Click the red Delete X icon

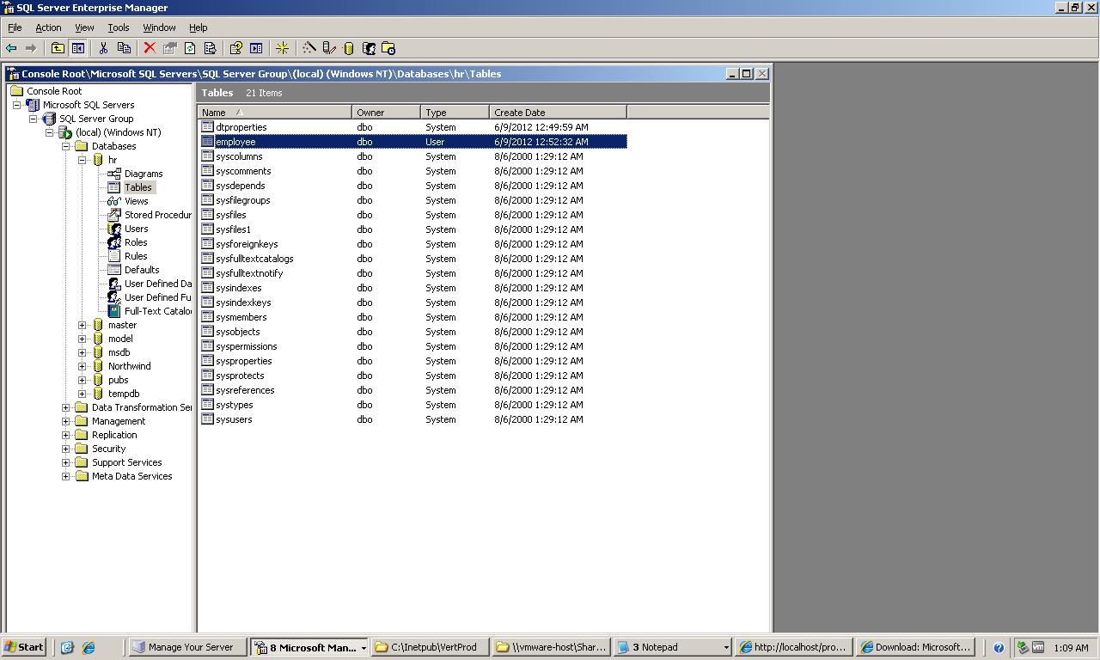[x=150, y=48]
